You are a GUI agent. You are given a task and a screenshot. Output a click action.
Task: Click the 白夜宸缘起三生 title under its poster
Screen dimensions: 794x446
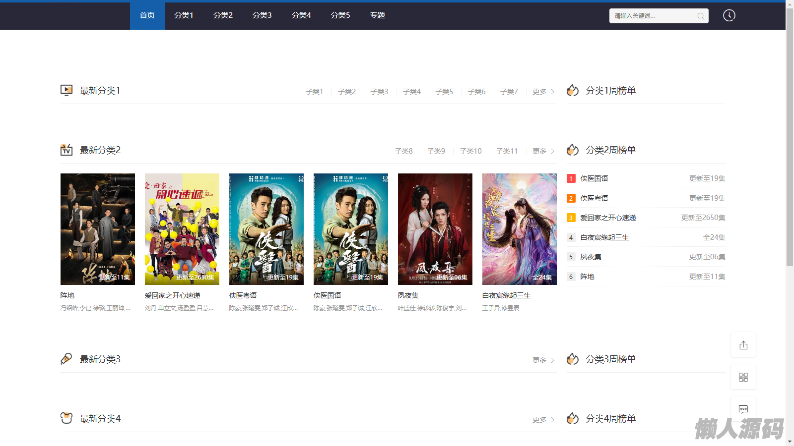click(507, 295)
